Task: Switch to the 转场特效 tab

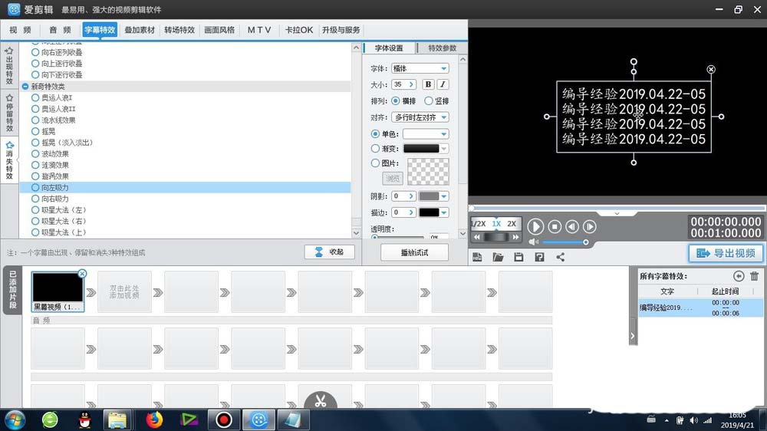Action: (x=179, y=30)
